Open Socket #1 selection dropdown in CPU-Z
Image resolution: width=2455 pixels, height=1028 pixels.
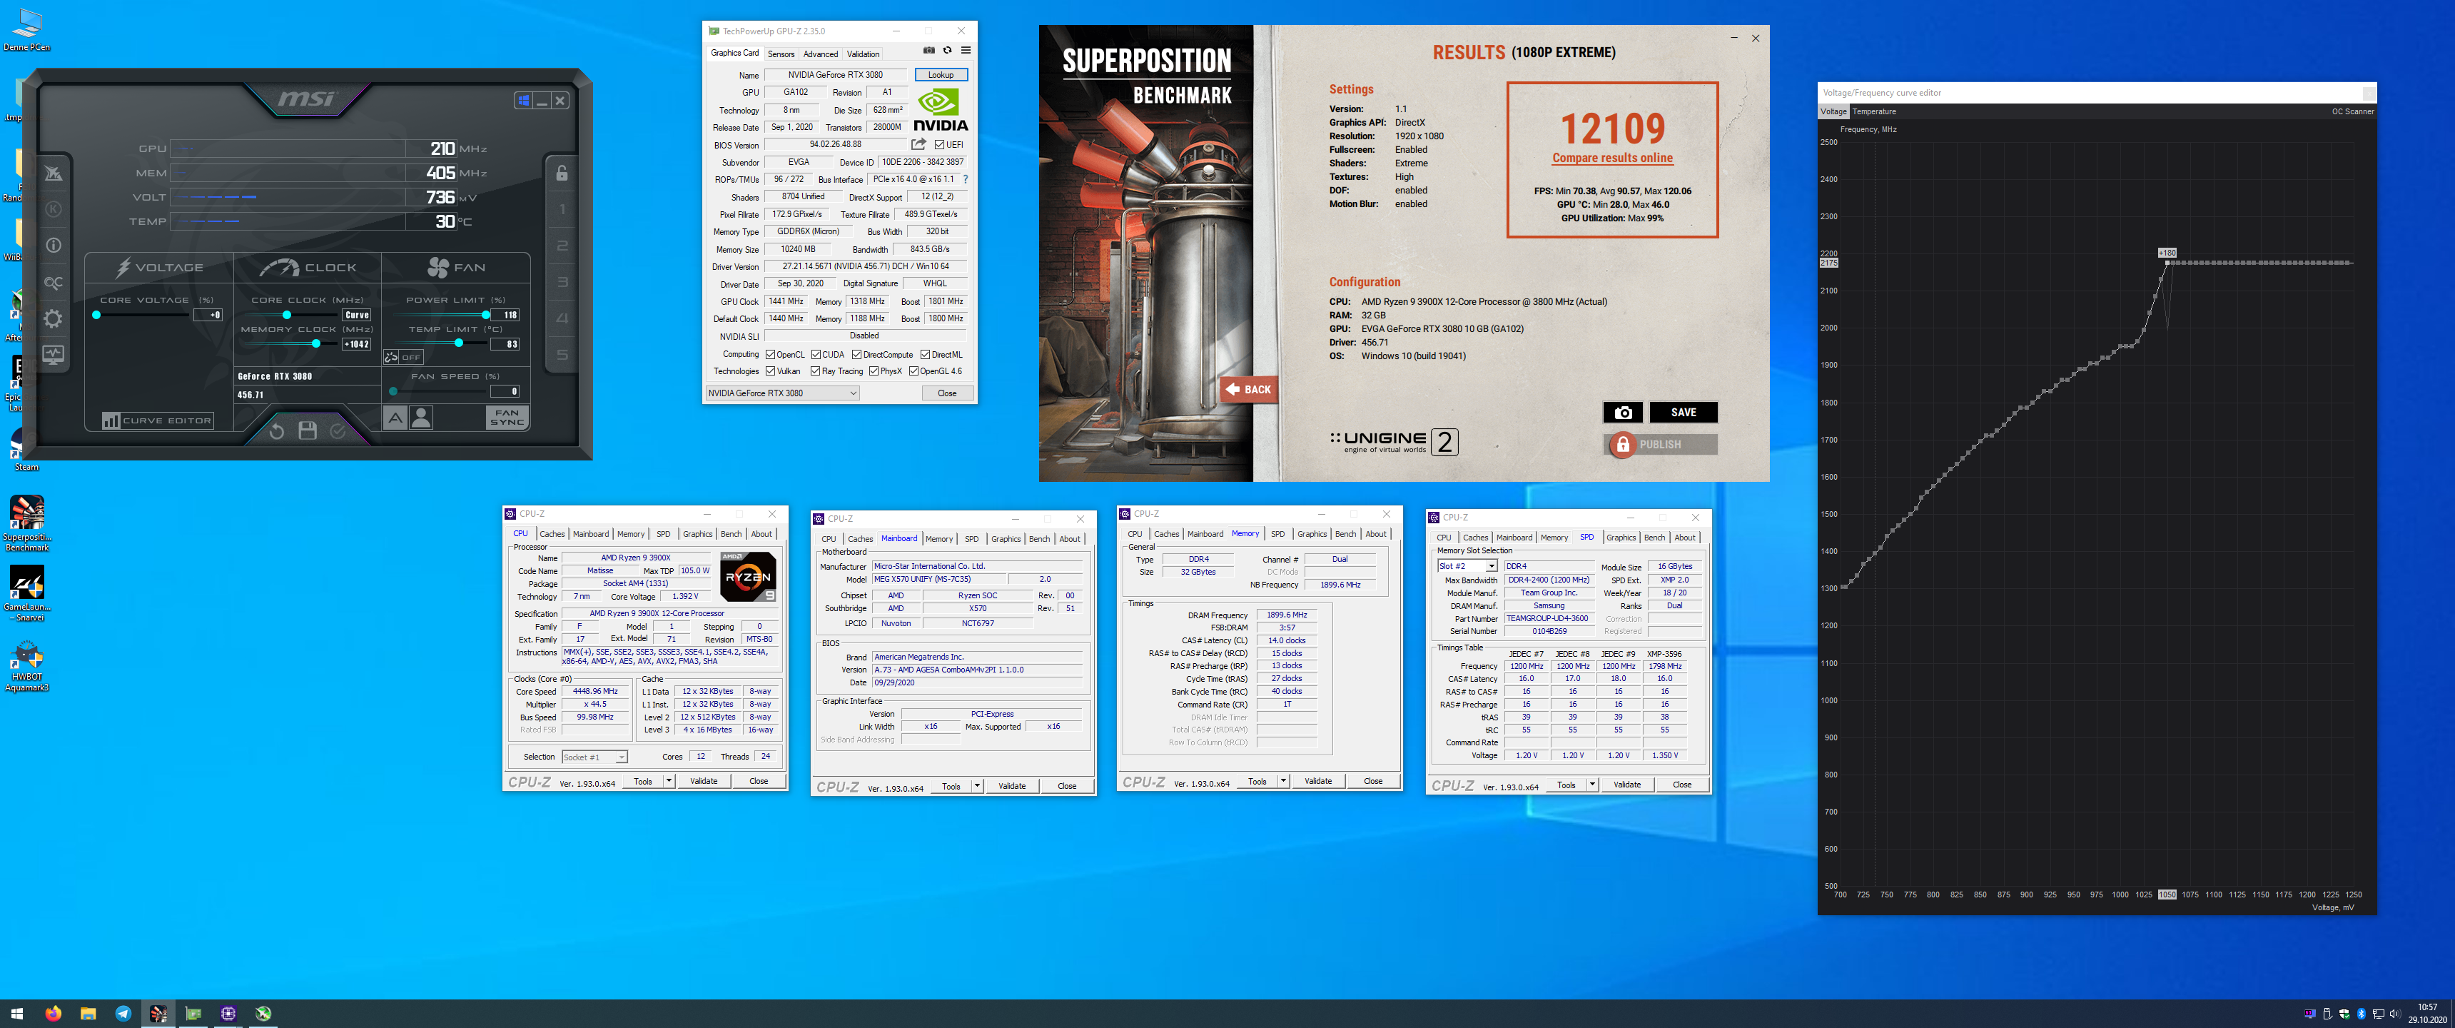click(x=594, y=757)
